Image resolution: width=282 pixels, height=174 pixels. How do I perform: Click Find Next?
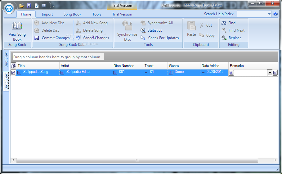[x=233, y=30]
